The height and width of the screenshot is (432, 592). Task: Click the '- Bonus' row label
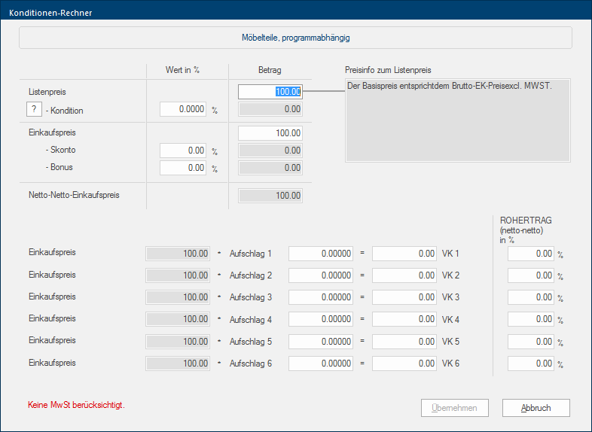60,167
